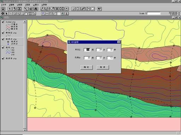Click the 确定 OK button in dialog

[x=87, y=67]
